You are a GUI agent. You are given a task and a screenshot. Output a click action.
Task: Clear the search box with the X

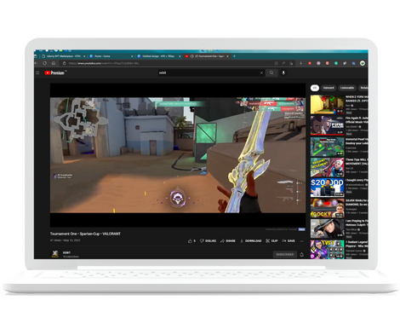[261, 73]
